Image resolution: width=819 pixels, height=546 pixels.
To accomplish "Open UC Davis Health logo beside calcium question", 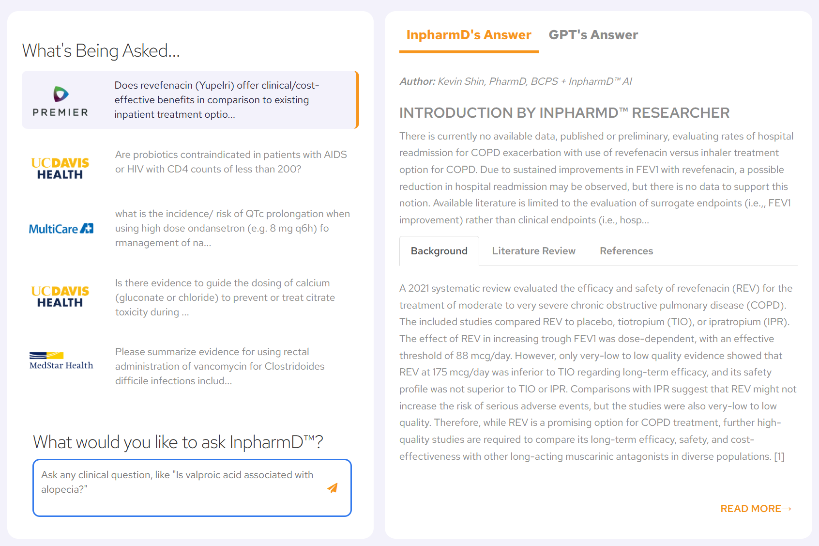I will (60, 296).
